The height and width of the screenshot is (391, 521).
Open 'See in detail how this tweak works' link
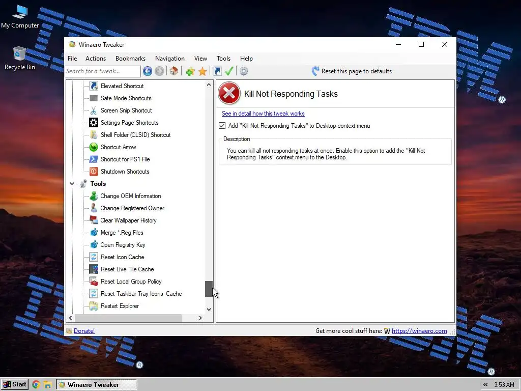[x=263, y=114]
